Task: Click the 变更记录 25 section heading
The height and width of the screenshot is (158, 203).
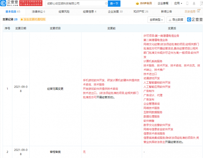Action: click(x=10, y=19)
